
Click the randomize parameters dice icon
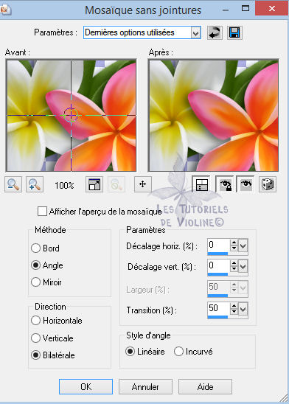point(268,184)
